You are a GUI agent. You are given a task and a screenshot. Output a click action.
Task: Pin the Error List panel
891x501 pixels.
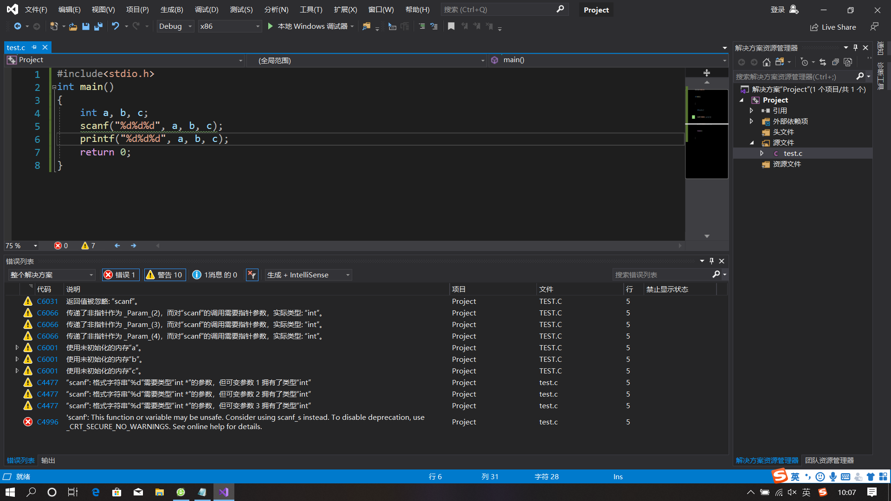(x=711, y=261)
